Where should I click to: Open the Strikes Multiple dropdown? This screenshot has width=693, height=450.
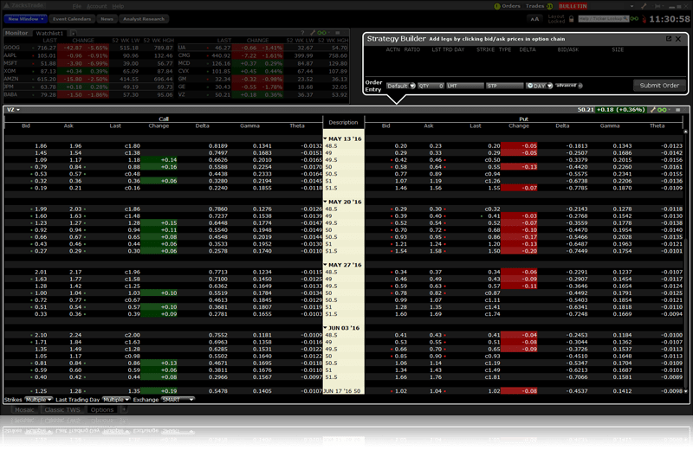point(38,400)
